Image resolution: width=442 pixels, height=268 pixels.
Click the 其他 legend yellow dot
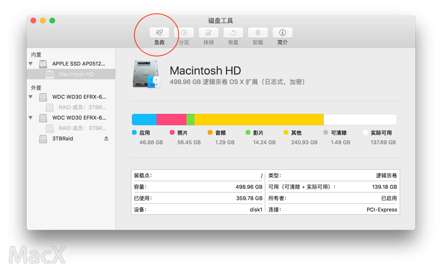tap(286, 132)
